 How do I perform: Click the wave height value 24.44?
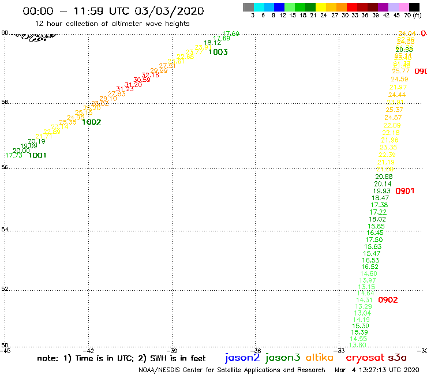point(397,95)
